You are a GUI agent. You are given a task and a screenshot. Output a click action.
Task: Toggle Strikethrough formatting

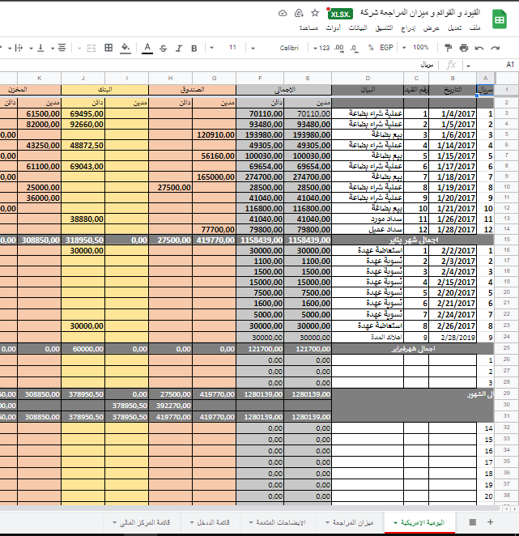pyautogui.click(x=164, y=48)
